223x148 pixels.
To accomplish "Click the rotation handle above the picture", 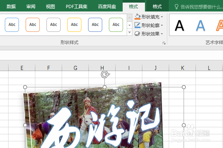I will click(105, 74).
